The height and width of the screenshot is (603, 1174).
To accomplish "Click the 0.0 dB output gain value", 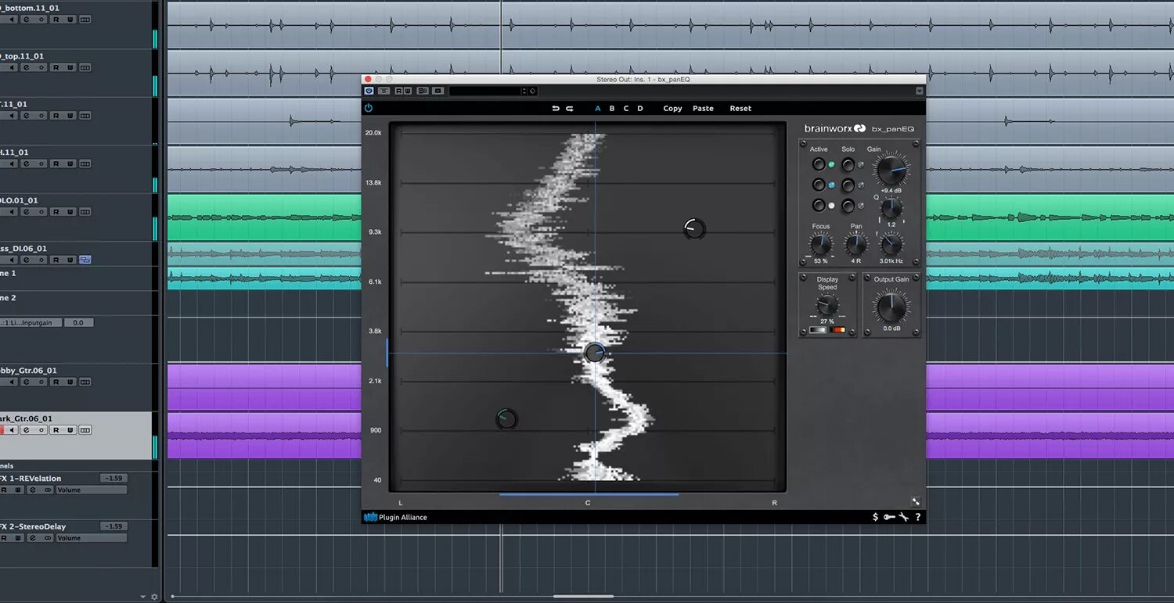I will point(892,328).
